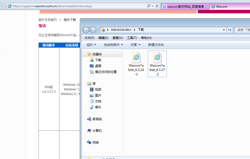Open the File menu (文件)
This screenshot has width=250, height=159.
tap(89, 38)
